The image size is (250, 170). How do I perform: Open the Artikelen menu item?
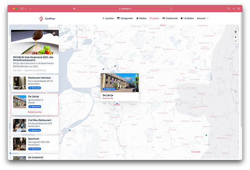pyautogui.click(x=187, y=18)
